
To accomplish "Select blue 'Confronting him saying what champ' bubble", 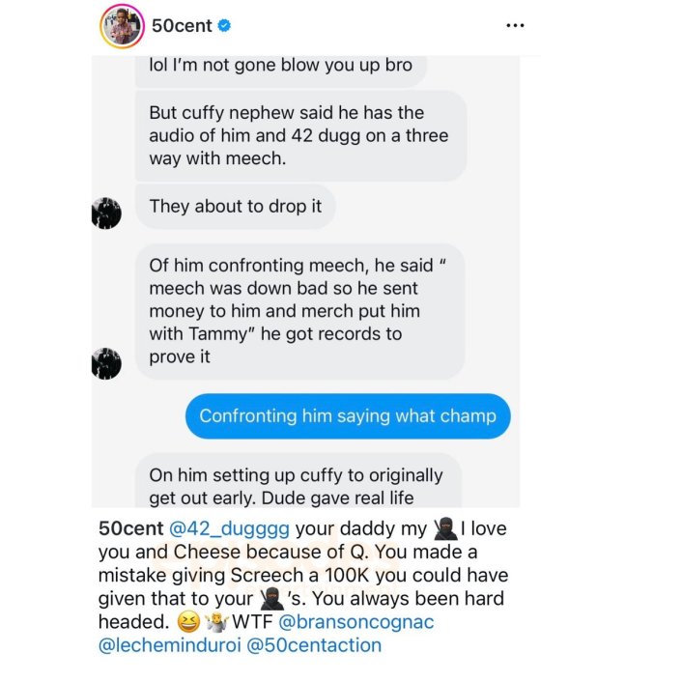I will pos(348,416).
